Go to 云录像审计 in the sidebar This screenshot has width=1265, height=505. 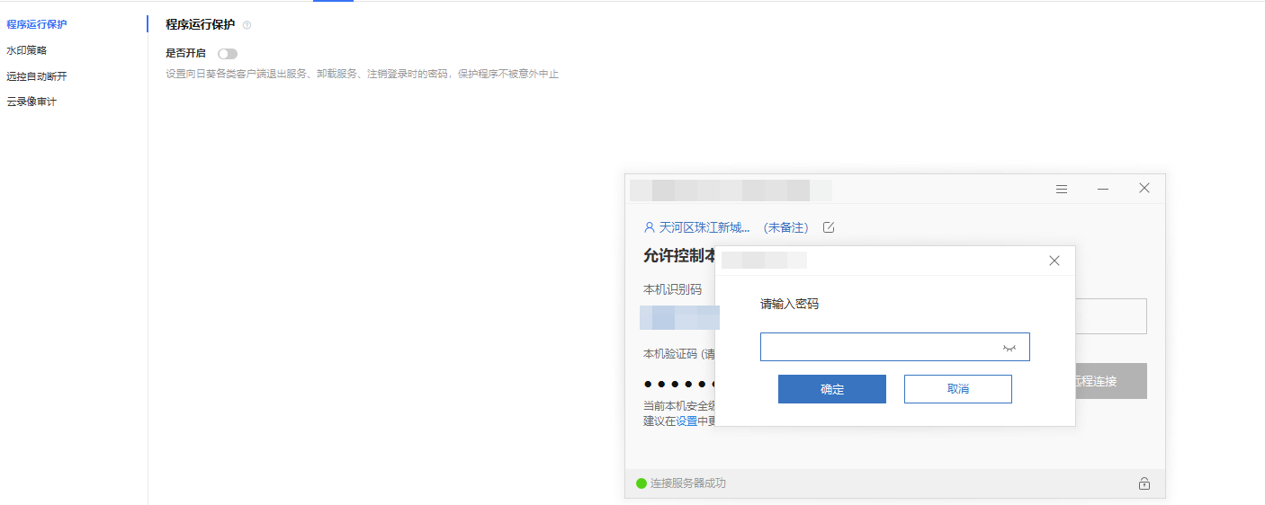31,102
